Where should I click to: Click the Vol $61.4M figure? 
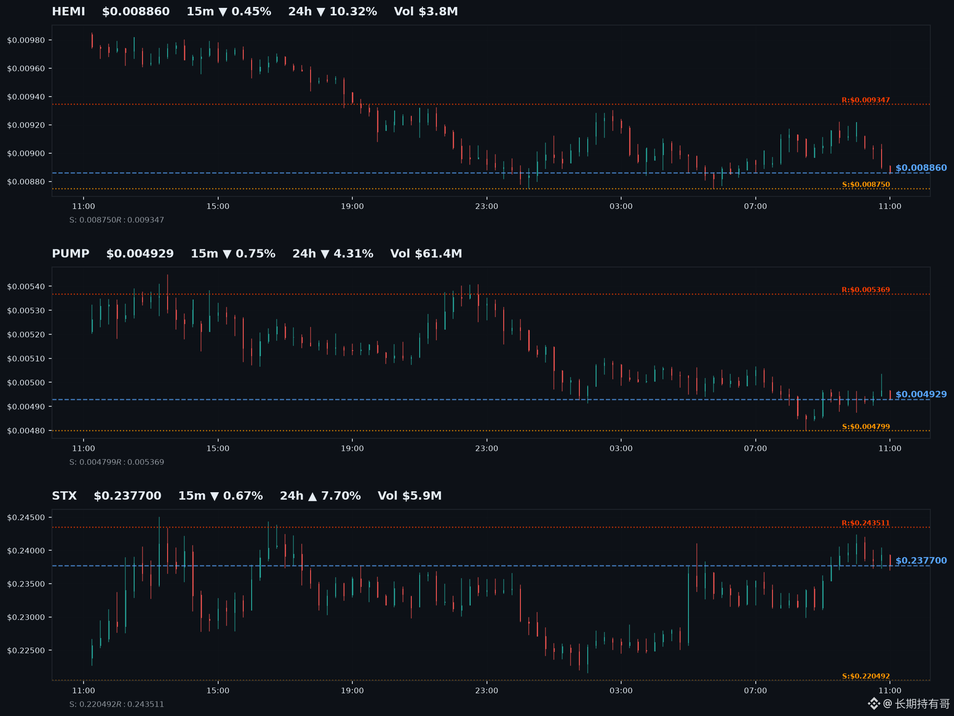pos(426,254)
